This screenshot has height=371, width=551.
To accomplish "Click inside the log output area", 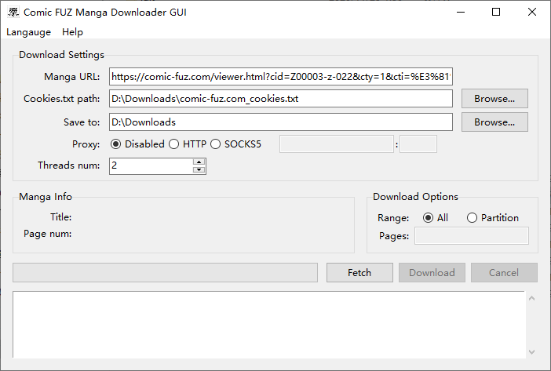I will [268, 325].
